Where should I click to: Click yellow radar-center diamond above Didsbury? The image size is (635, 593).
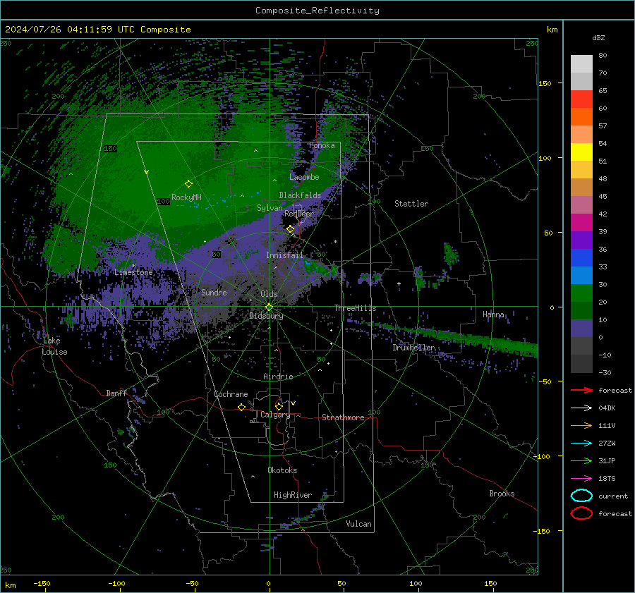269,307
